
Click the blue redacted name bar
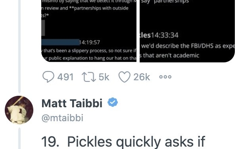click(60, 42)
